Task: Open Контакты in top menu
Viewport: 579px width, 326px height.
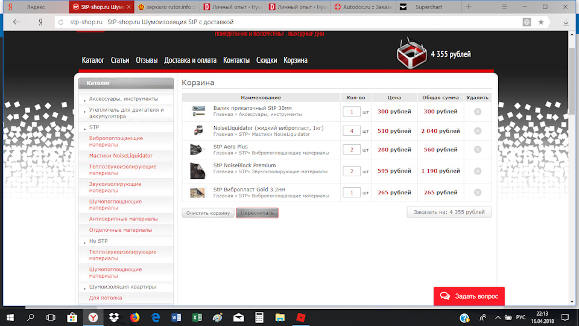Action: point(236,60)
